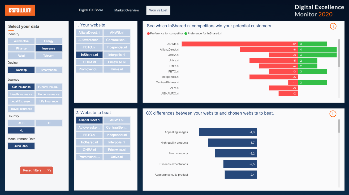
Task: Select DE country filter
Action: 49,123
